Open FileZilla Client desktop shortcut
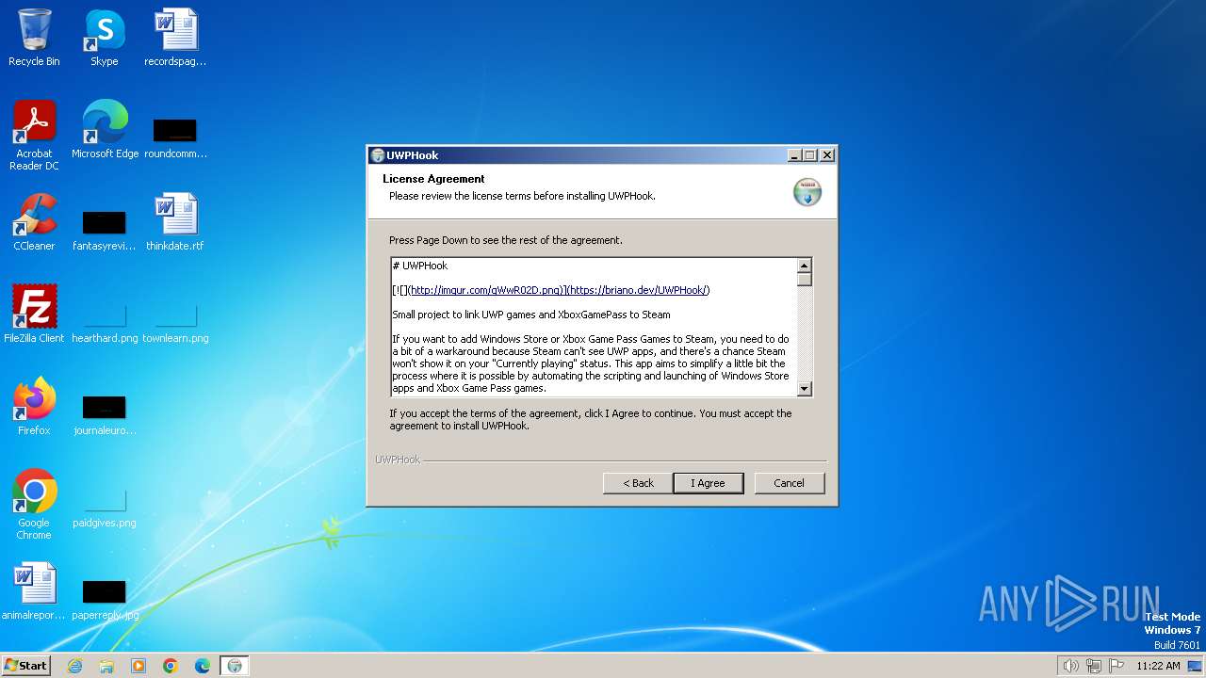 tap(34, 315)
